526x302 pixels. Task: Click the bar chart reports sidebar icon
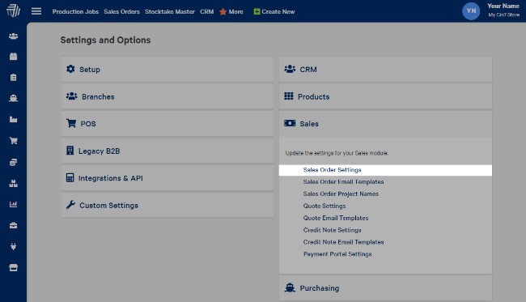[14, 204]
